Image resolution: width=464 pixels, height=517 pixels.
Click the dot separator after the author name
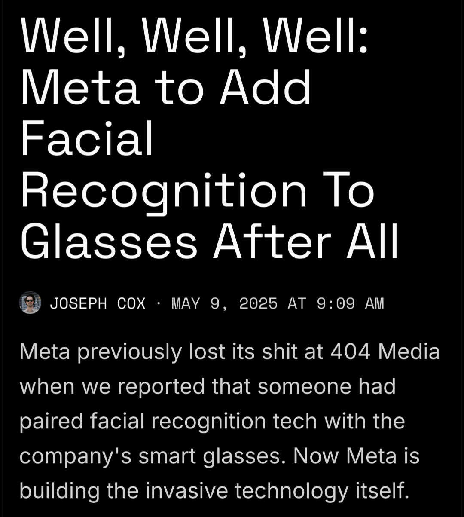159,304
